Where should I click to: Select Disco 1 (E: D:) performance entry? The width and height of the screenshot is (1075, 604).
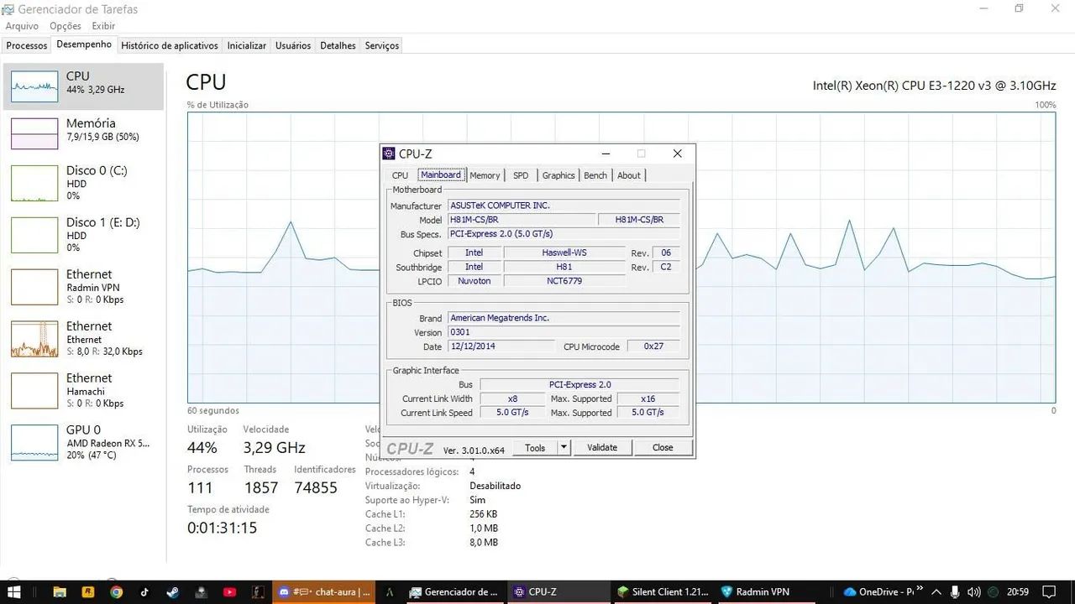tap(84, 234)
